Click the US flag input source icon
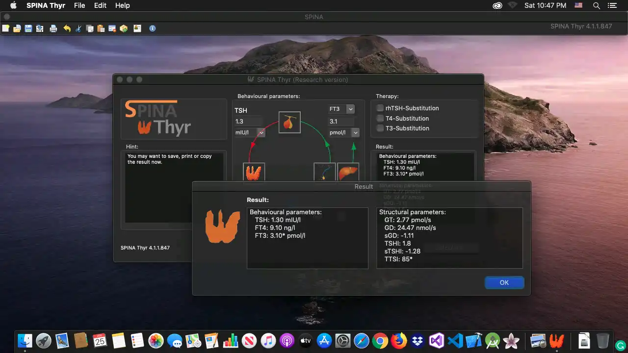 [x=578, y=5]
